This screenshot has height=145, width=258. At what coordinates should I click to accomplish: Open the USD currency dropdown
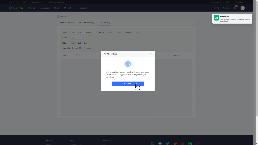[x=228, y=2]
